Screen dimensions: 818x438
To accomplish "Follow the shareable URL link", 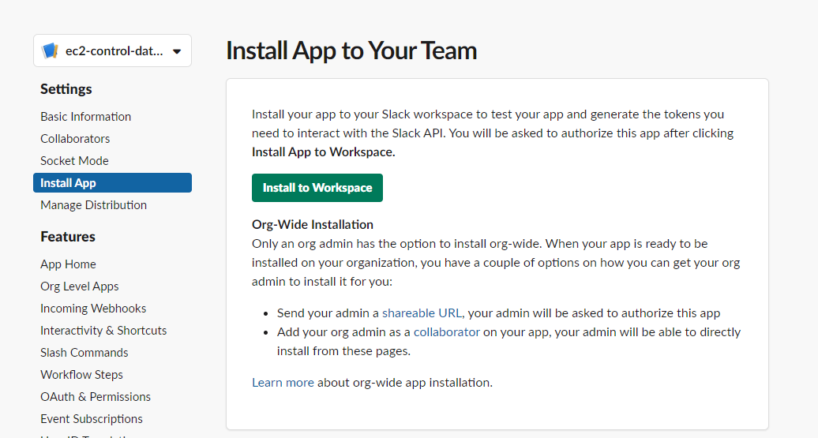I will [x=422, y=313].
